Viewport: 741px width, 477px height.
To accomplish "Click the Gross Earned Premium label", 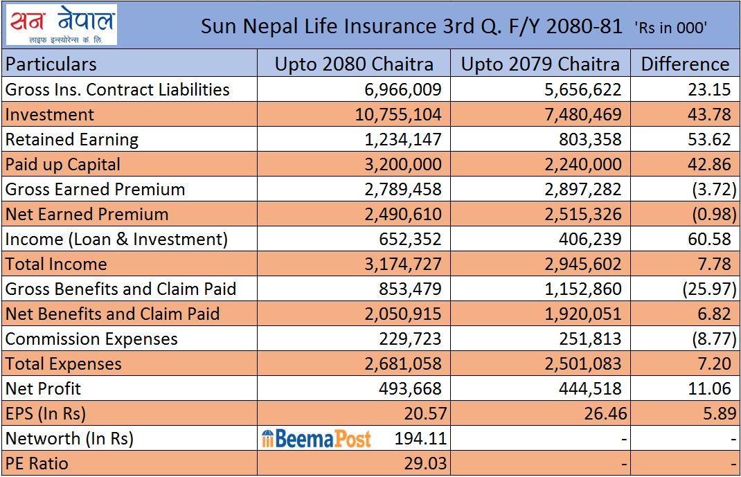I will click(x=95, y=189).
